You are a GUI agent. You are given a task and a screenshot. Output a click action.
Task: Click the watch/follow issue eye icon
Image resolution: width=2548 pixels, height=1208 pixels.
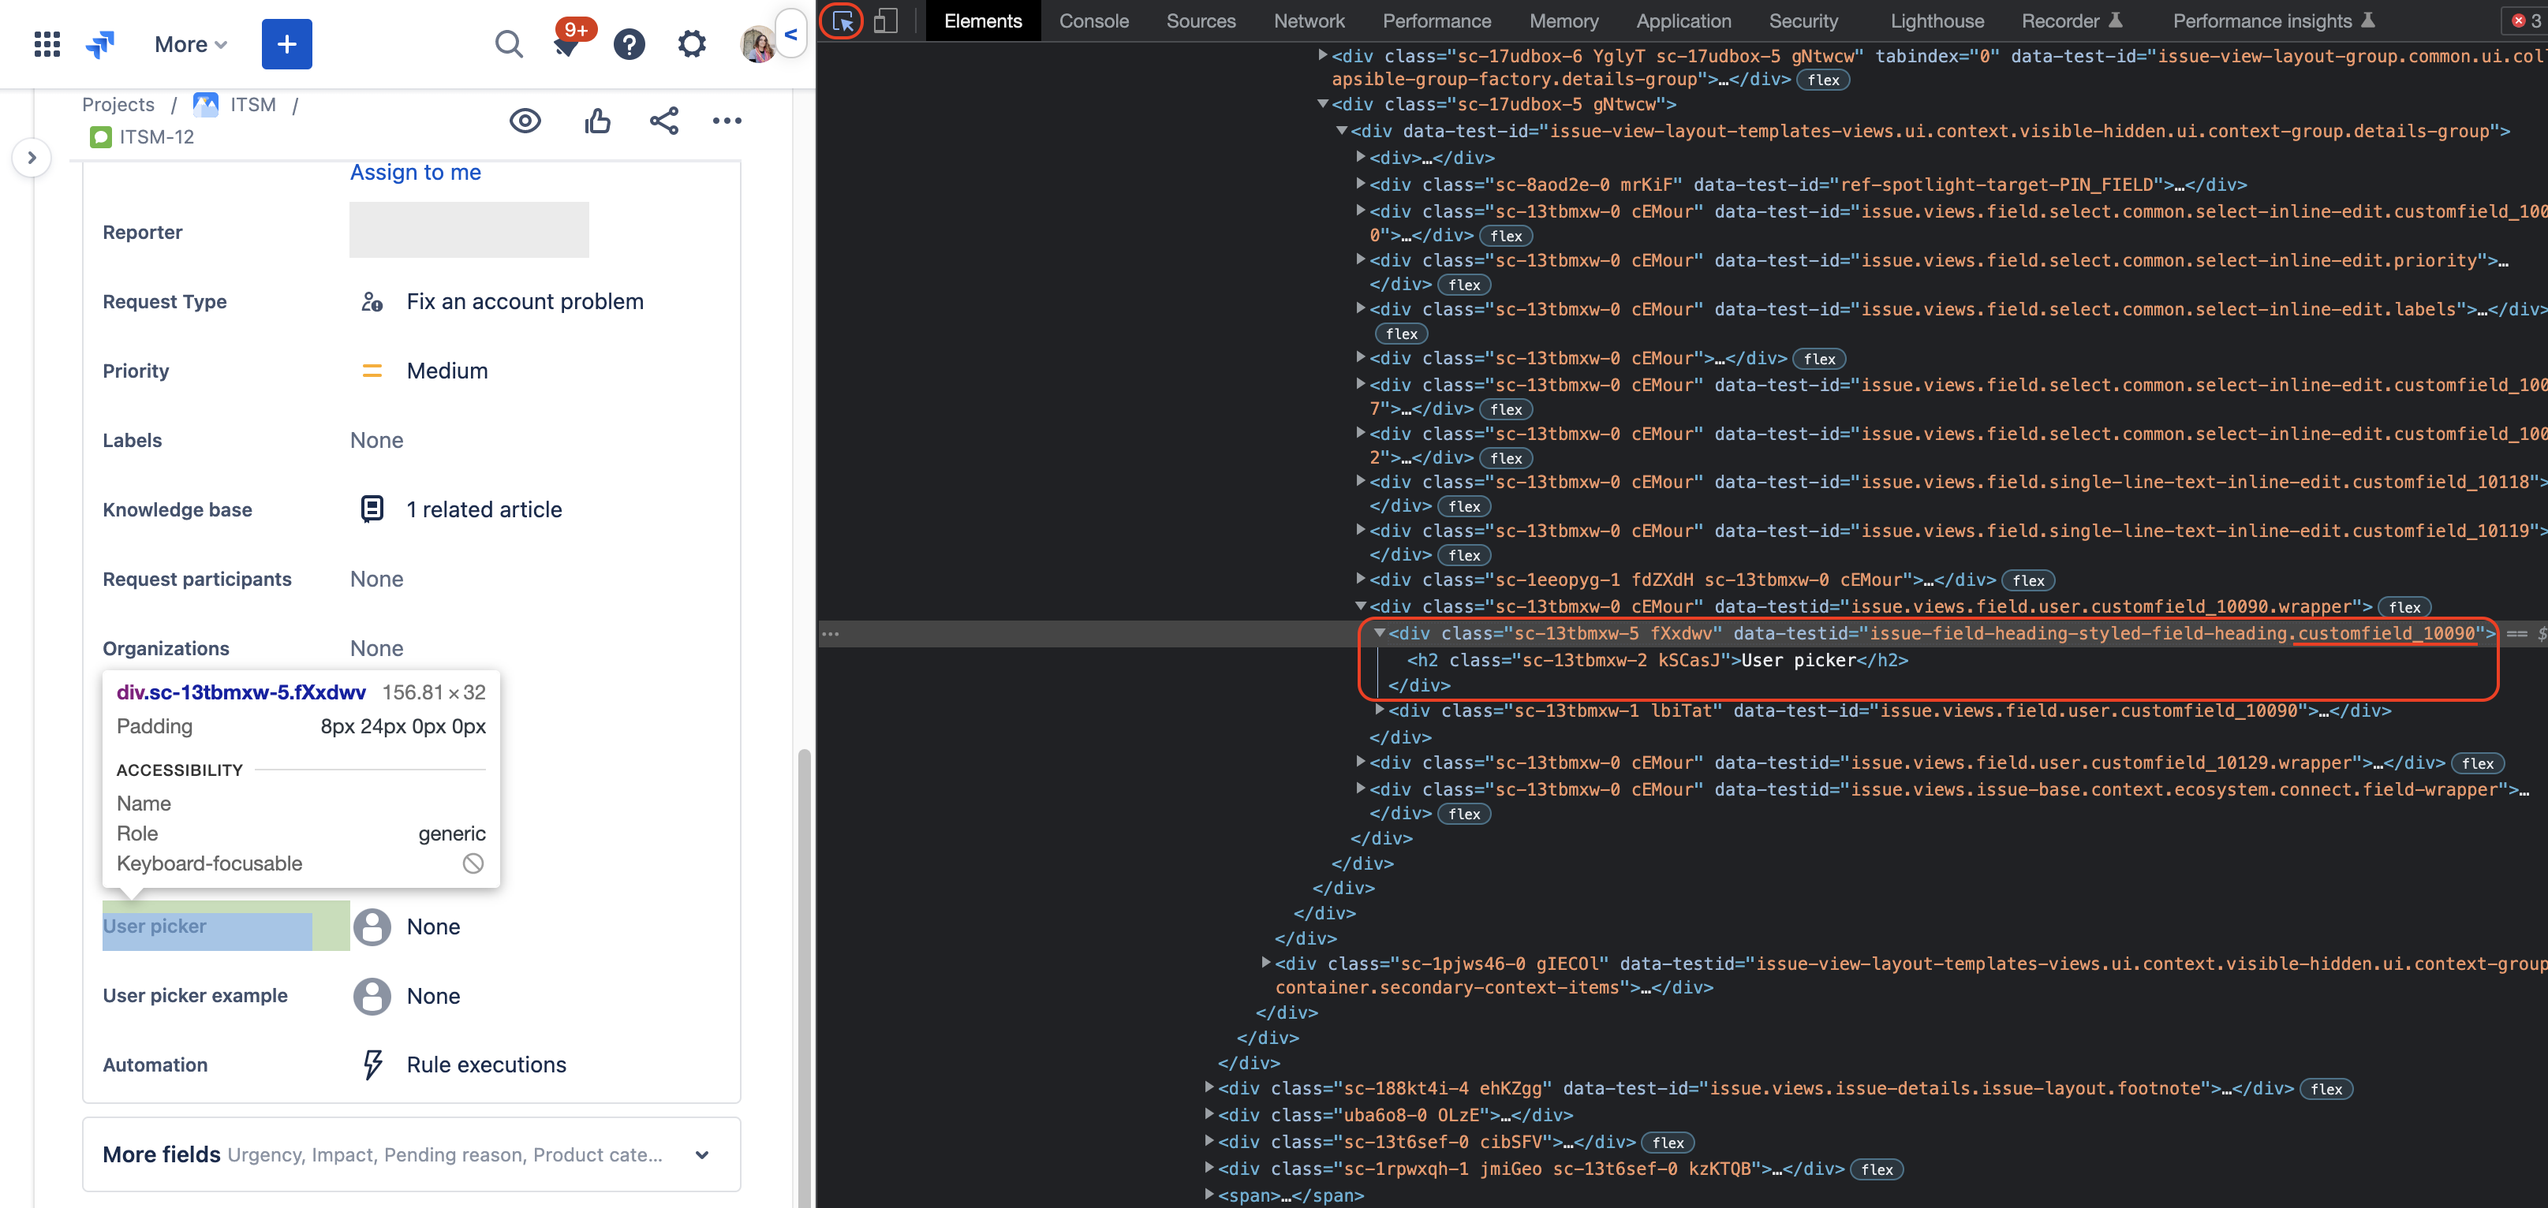click(x=525, y=120)
